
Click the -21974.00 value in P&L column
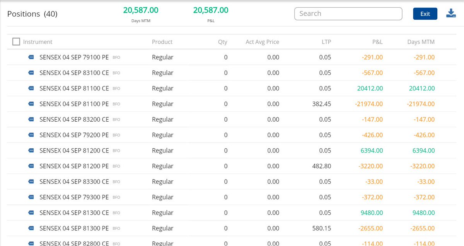369,104
